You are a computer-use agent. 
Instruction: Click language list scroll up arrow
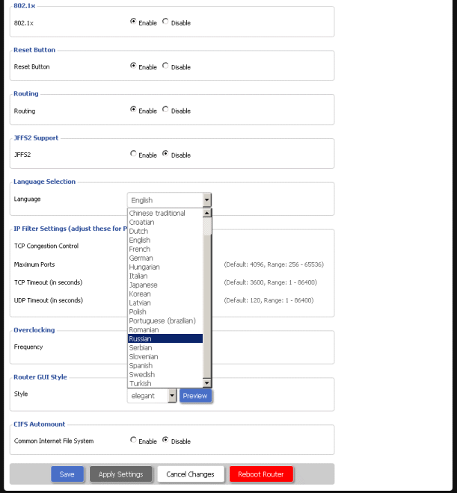click(x=206, y=213)
